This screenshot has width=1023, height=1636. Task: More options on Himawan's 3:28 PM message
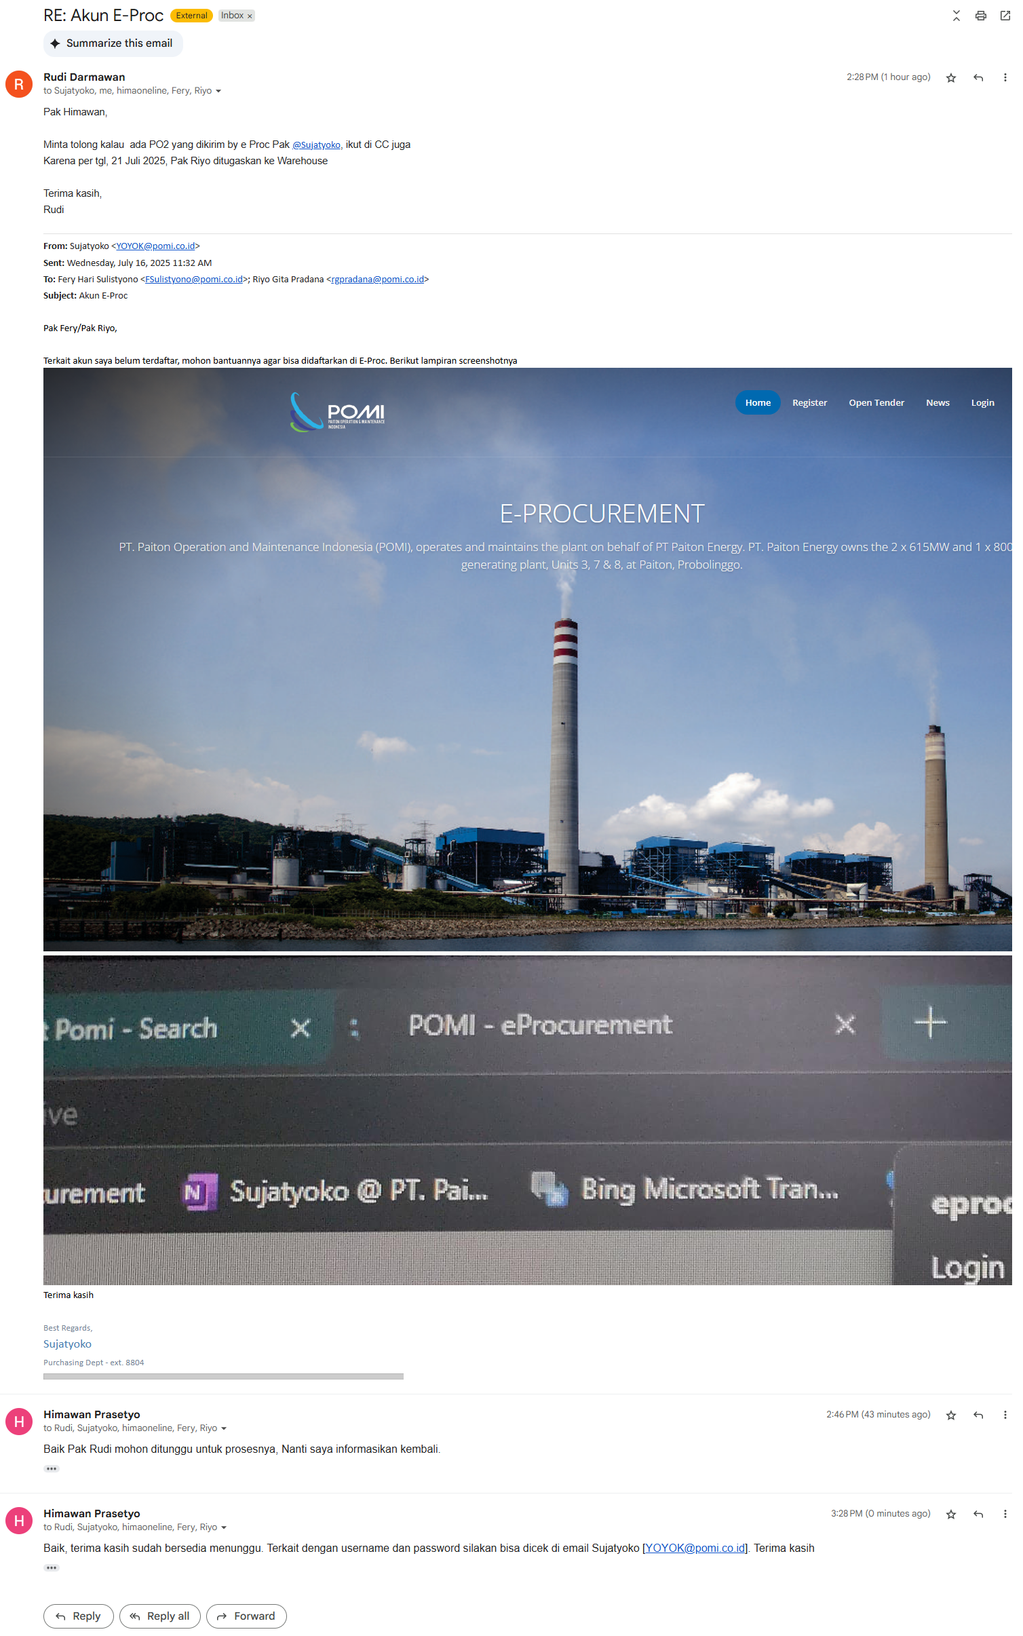pos(1005,1515)
